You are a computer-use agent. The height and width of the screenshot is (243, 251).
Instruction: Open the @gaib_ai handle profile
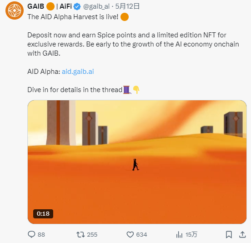[x=96, y=6]
